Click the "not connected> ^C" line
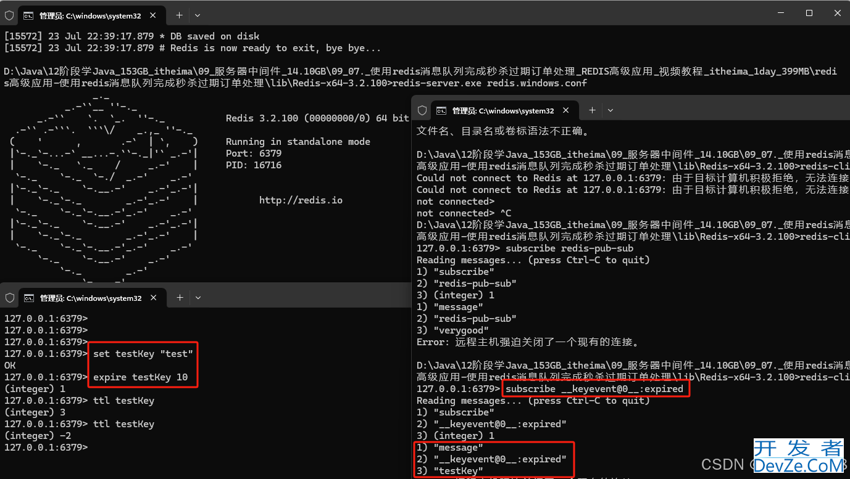 coord(464,213)
